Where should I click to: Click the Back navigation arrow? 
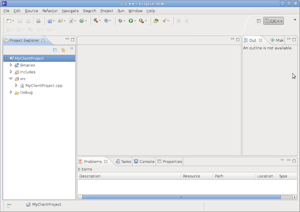(x=38, y=29)
